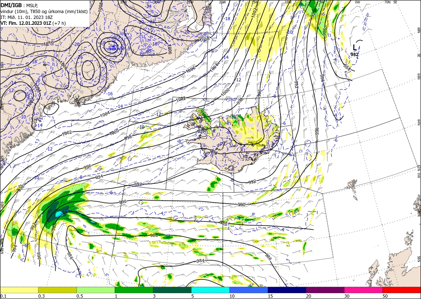Screen dimensions: 421x299
Task: Click the '15W' longitude label
Action: click(x=255, y=2)
